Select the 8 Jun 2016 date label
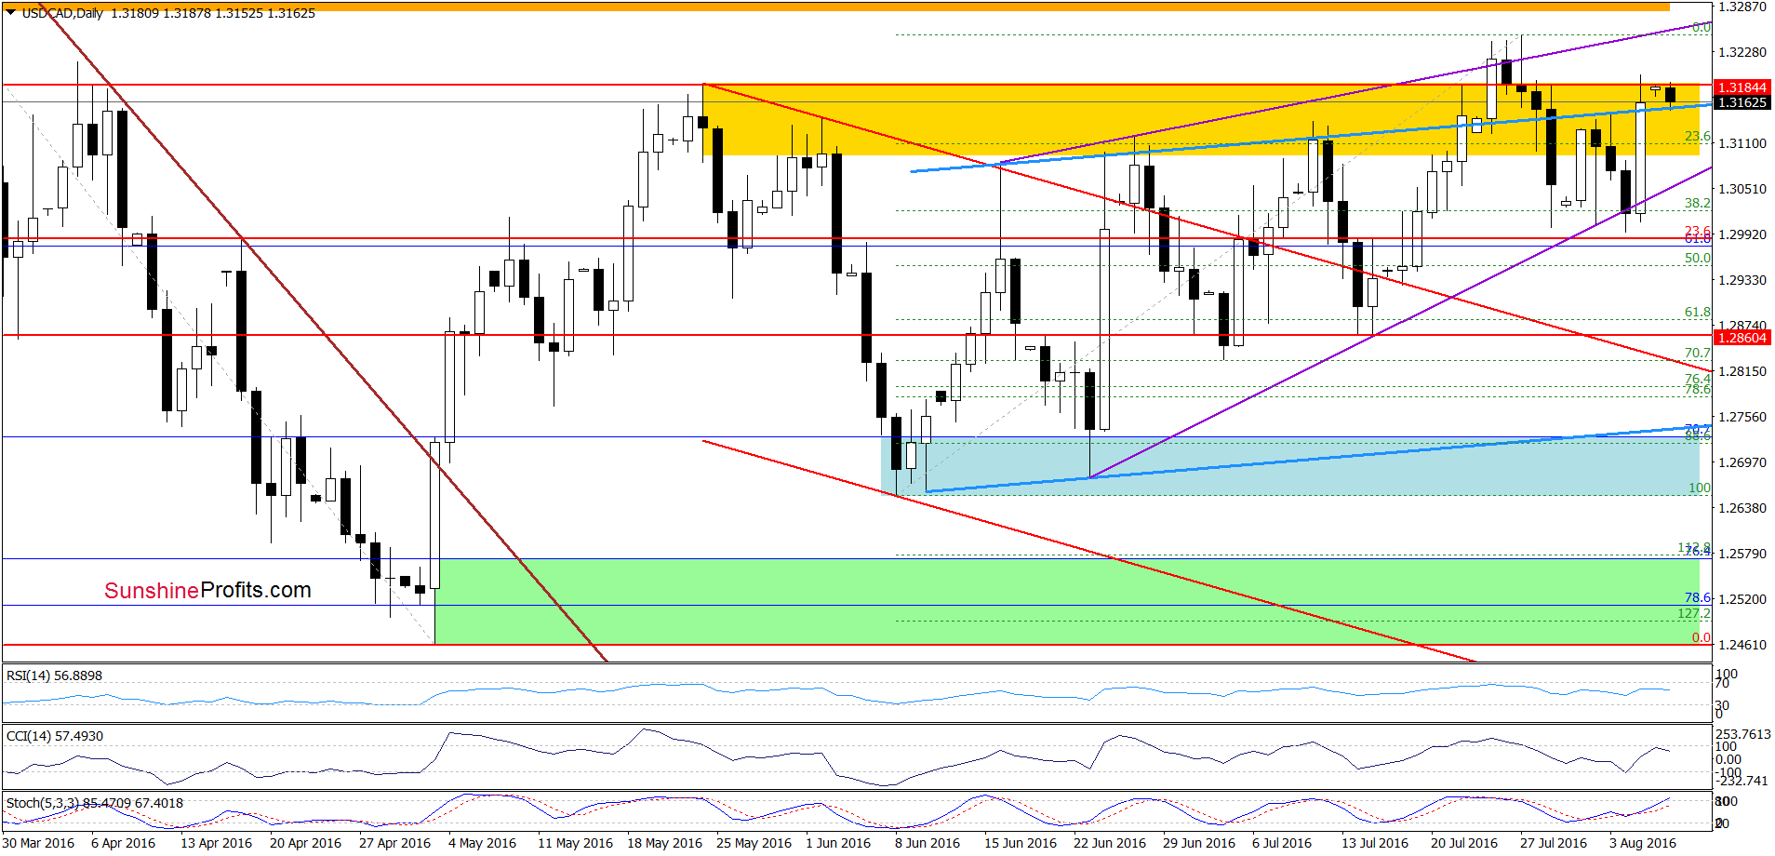1775x856 pixels. tap(928, 843)
